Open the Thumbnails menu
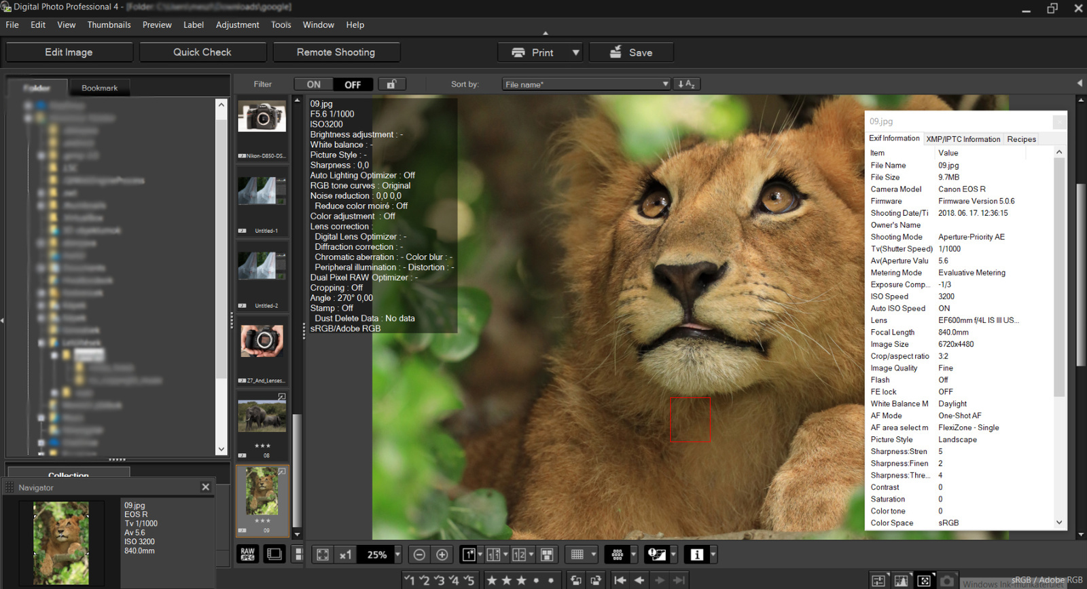The height and width of the screenshot is (589, 1087). (x=109, y=25)
